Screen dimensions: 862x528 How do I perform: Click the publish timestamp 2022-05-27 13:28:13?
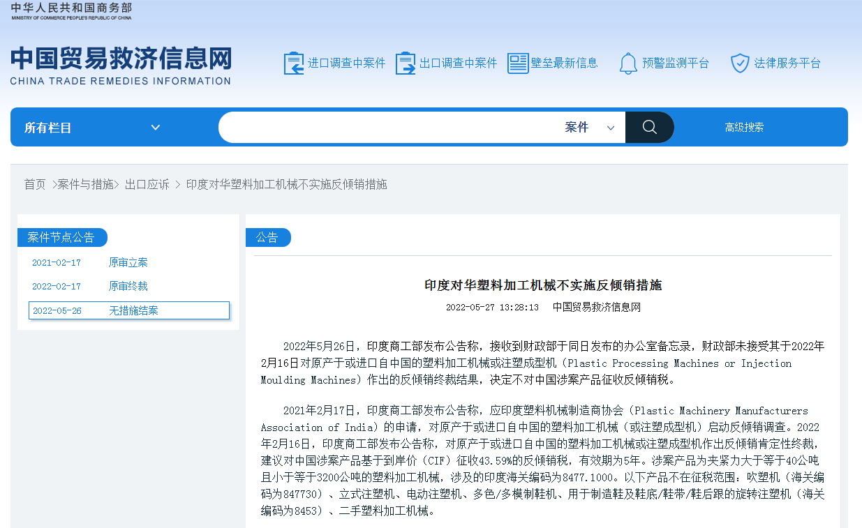pos(493,307)
